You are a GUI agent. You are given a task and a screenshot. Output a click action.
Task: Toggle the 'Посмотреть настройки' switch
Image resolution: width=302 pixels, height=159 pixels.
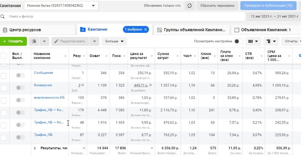pyautogui.click(x=238, y=41)
